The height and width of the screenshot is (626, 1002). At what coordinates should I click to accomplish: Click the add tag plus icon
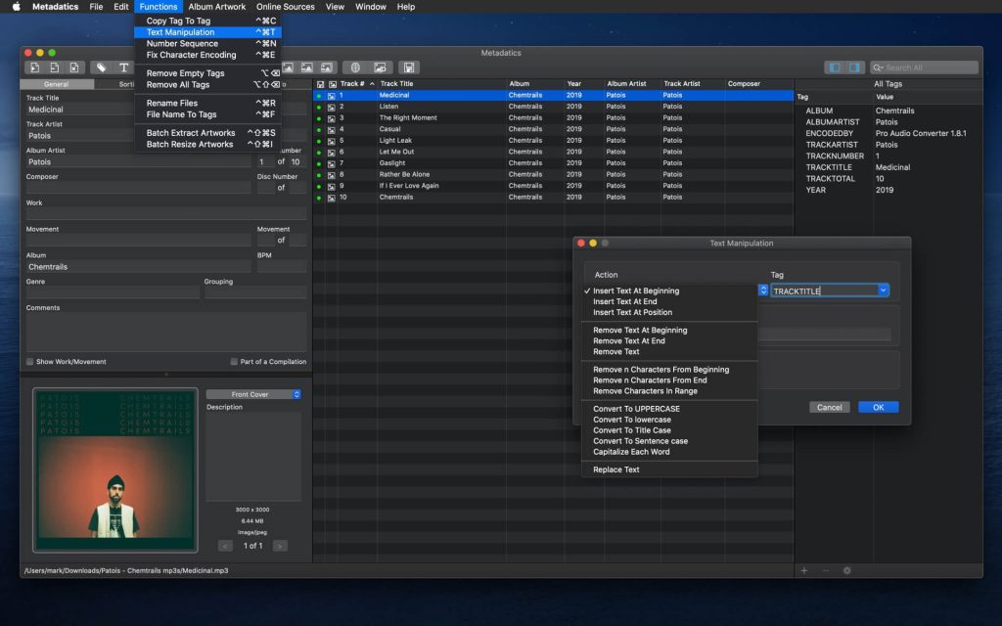point(804,570)
